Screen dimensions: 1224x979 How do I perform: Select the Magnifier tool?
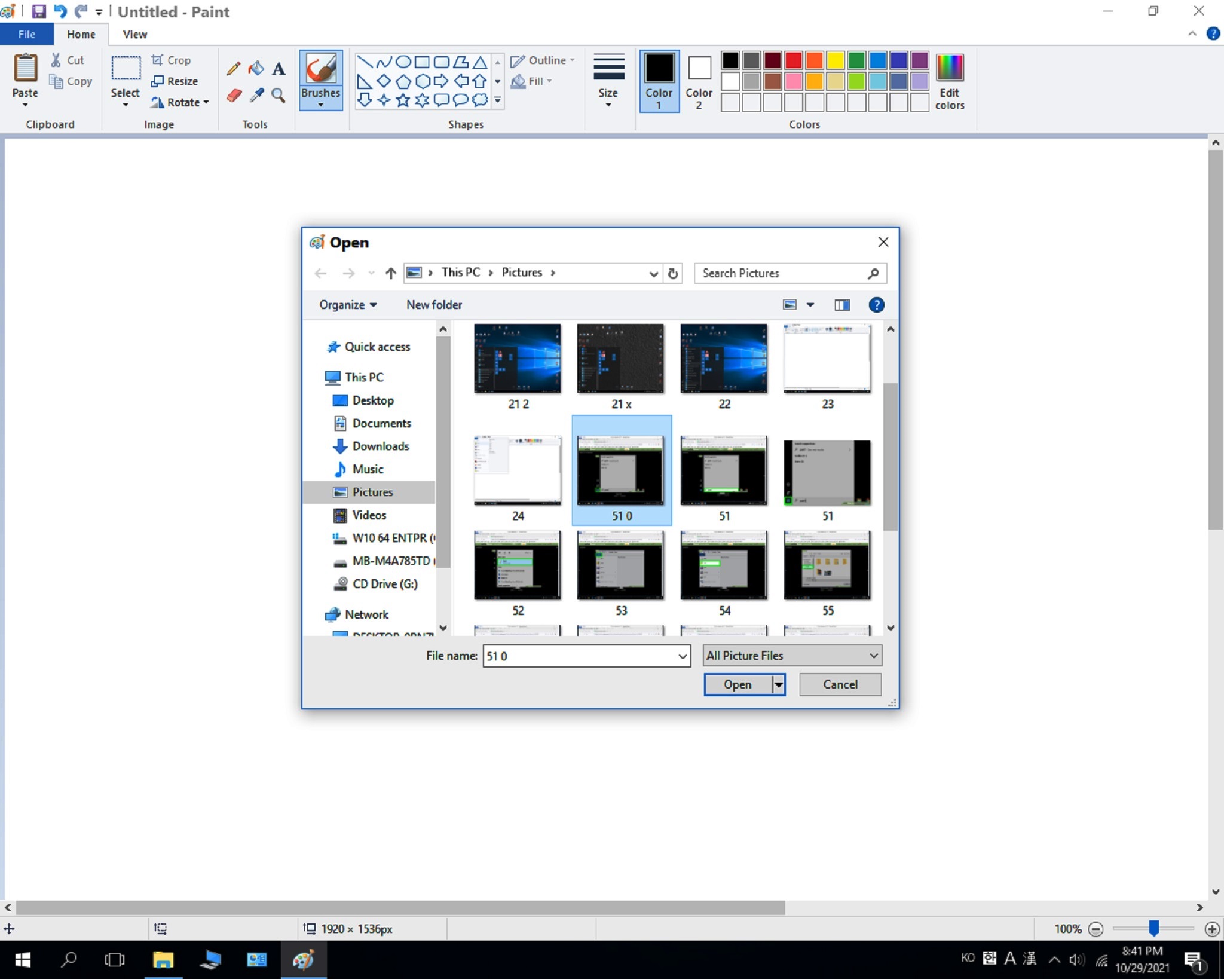click(279, 96)
